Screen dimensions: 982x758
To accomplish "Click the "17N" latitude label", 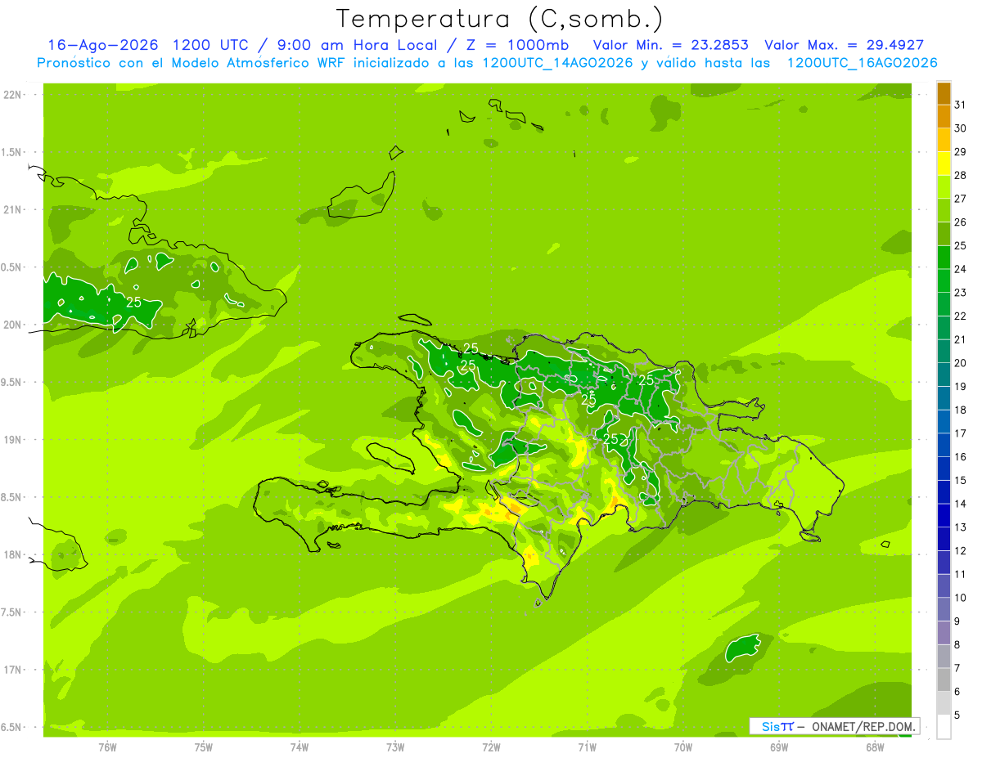I will (13, 670).
